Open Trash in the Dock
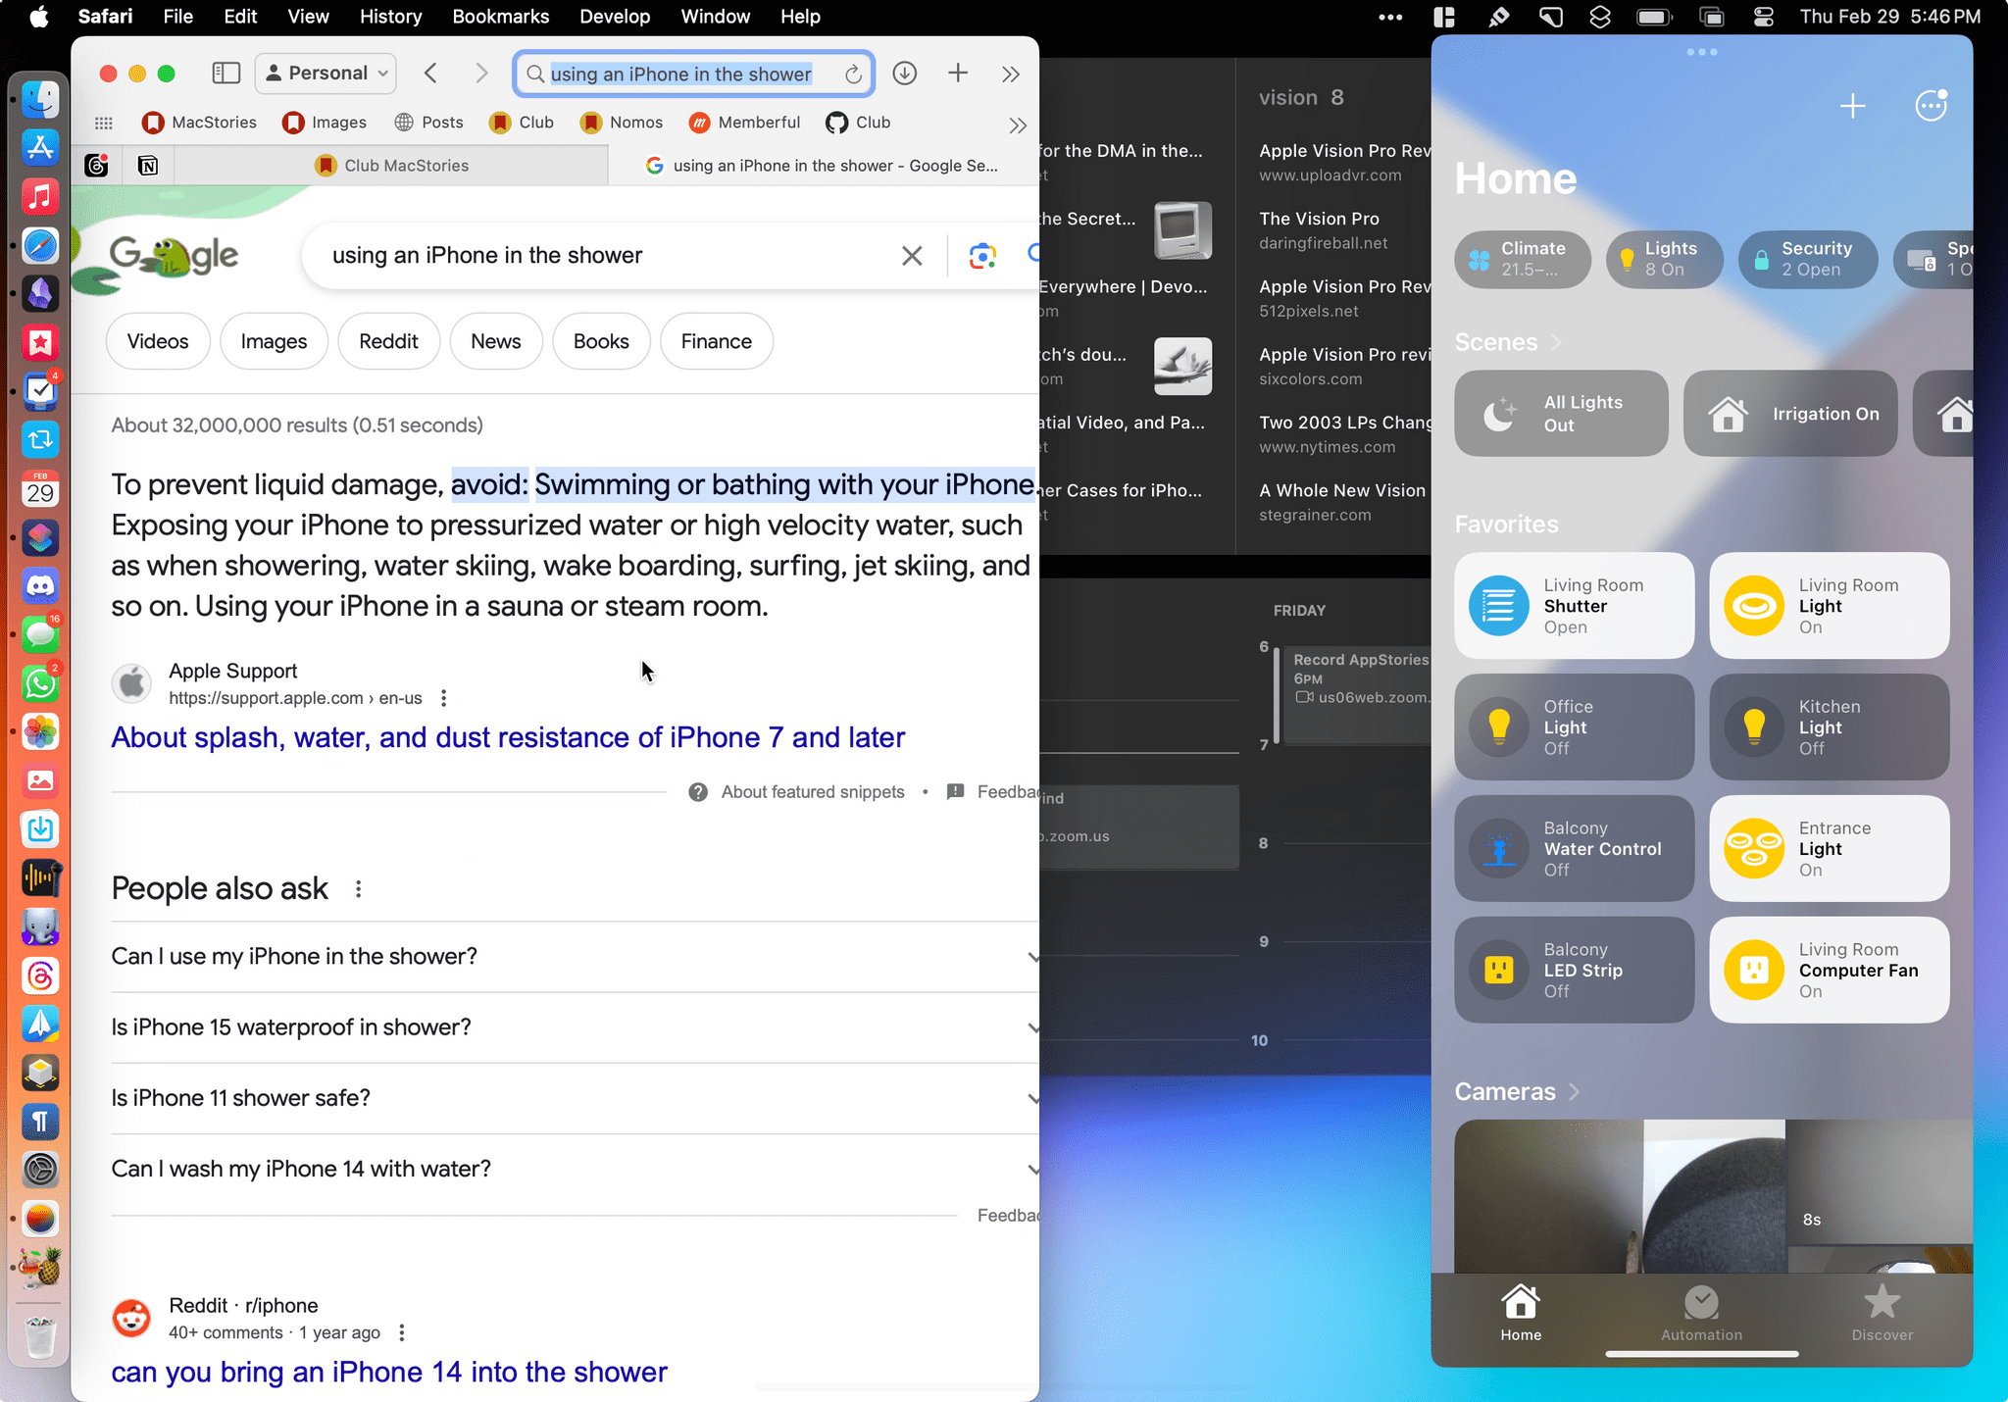The height and width of the screenshot is (1402, 2008). pos(40,1336)
